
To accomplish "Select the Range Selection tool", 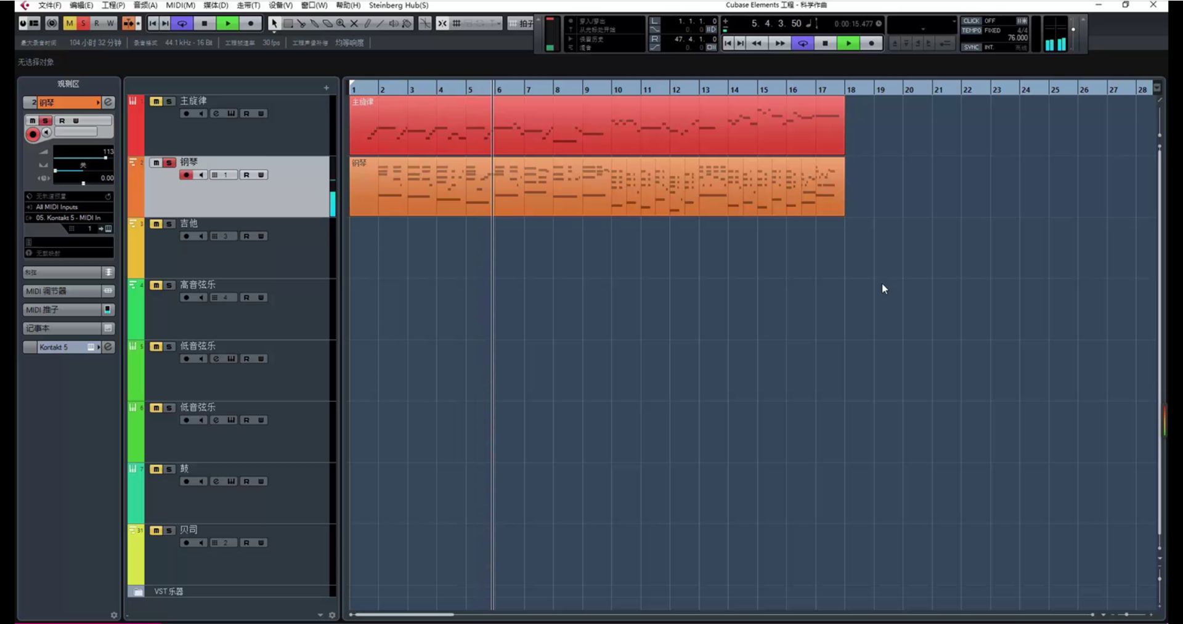I will (x=288, y=23).
